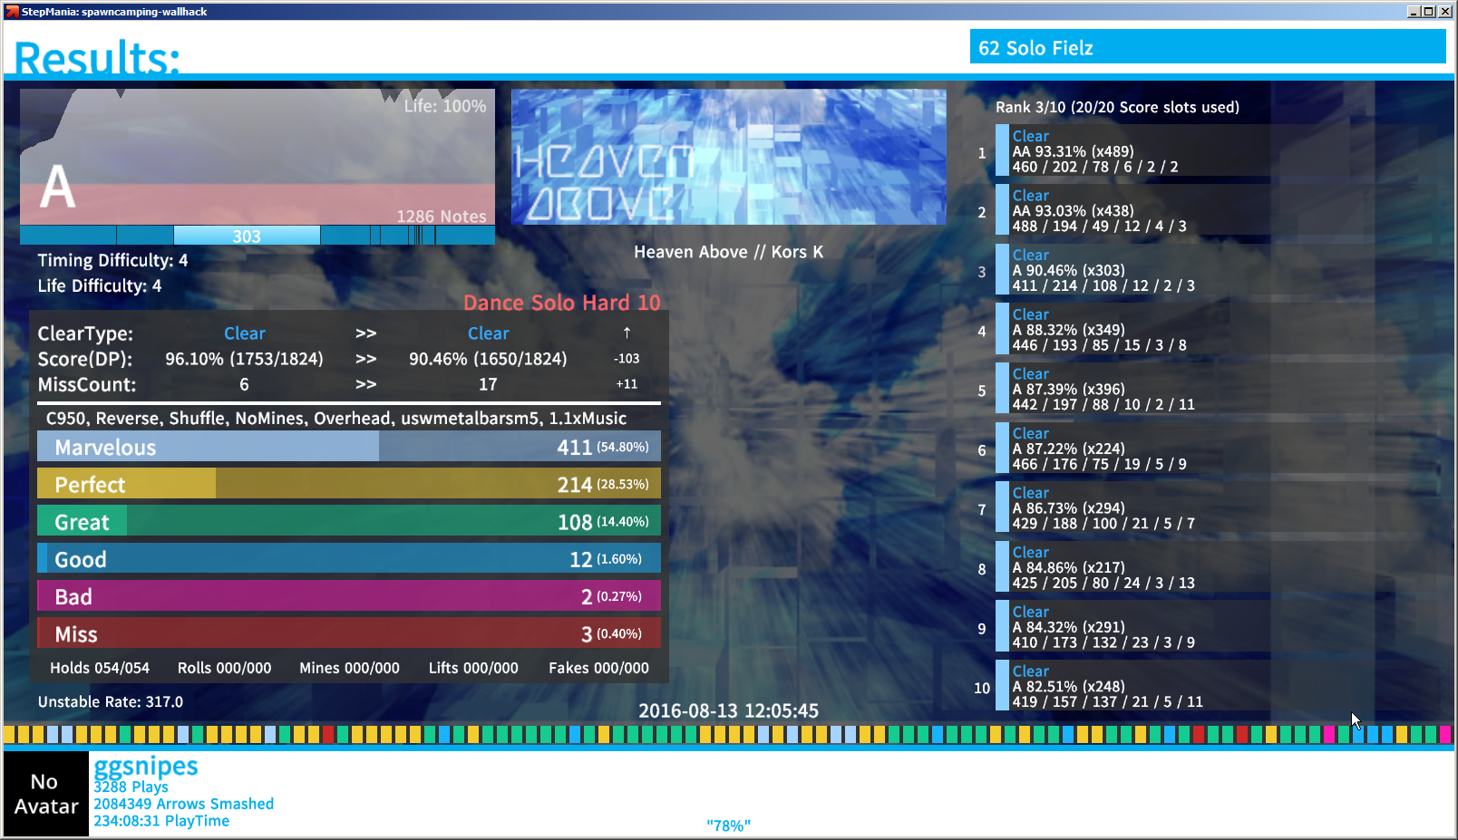Viewport: 1458px width, 840px height.
Task: Click the upward arrow beside ClearType
Action: 627,333
